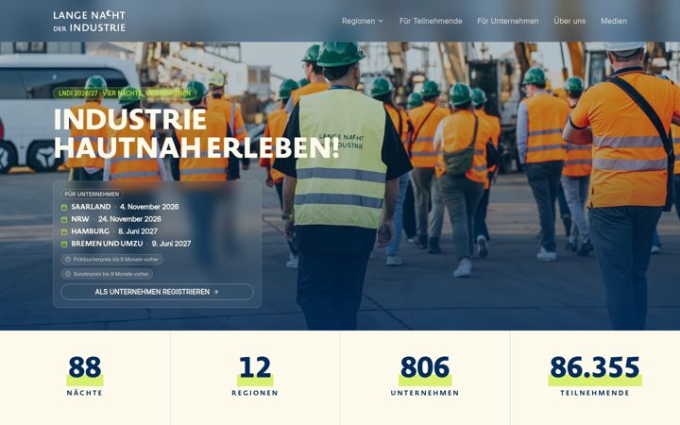Click the 806 statistic number

click(425, 367)
